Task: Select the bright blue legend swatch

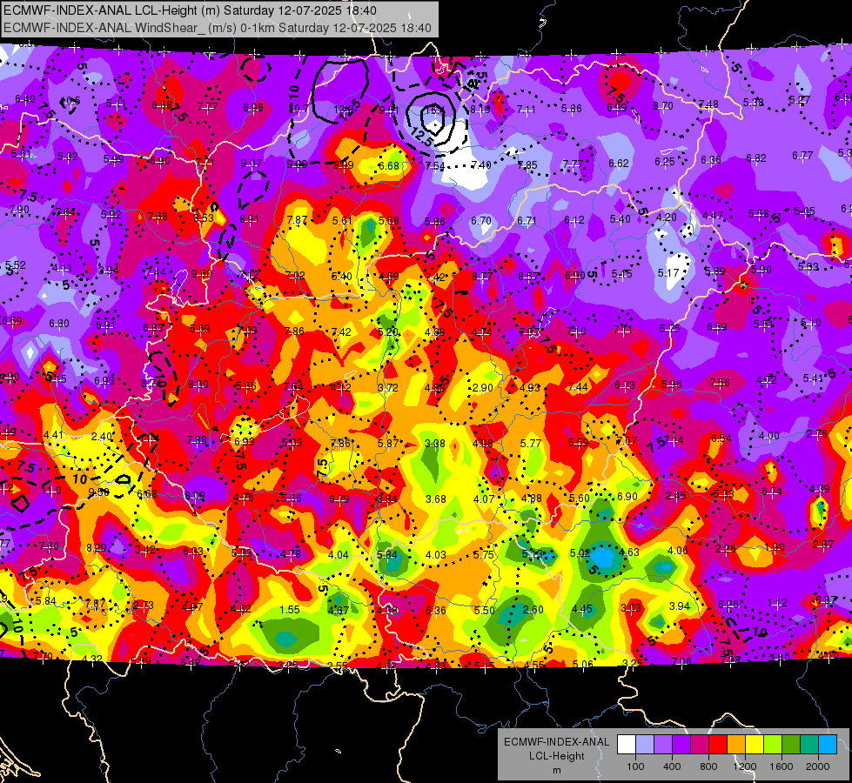Action: (x=828, y=745)
